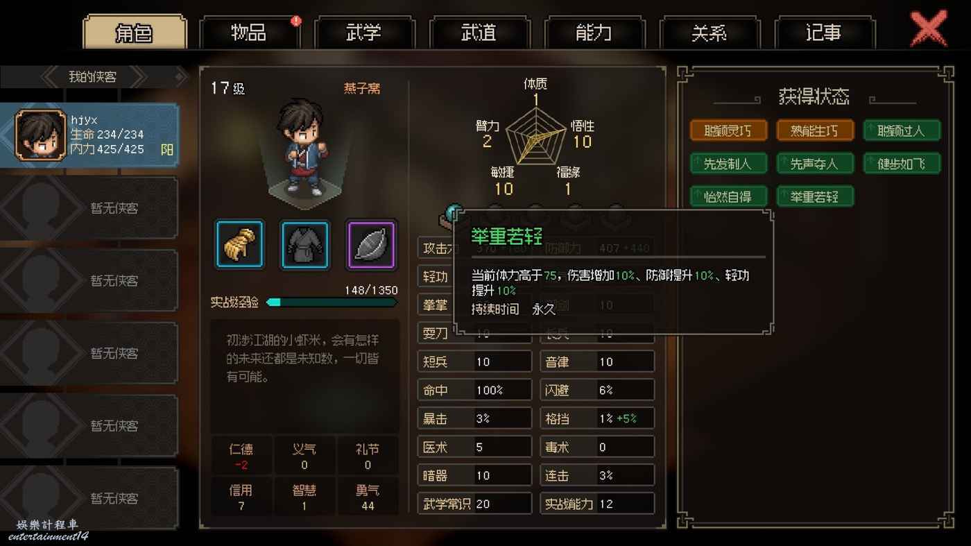Click the 健步如飞 status badge

902,164
